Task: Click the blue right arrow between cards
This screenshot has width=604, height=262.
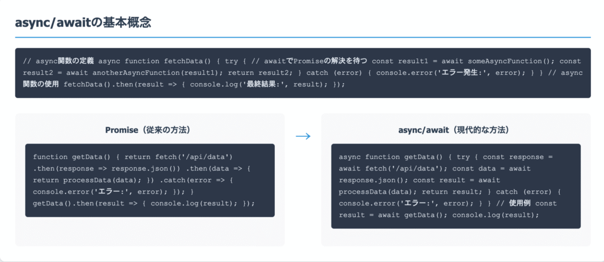Action: [303, 136]
